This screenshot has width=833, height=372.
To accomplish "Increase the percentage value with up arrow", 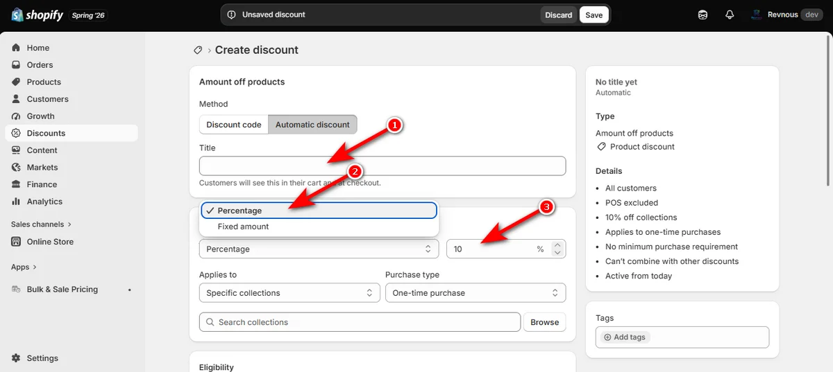I will [557, 245].
